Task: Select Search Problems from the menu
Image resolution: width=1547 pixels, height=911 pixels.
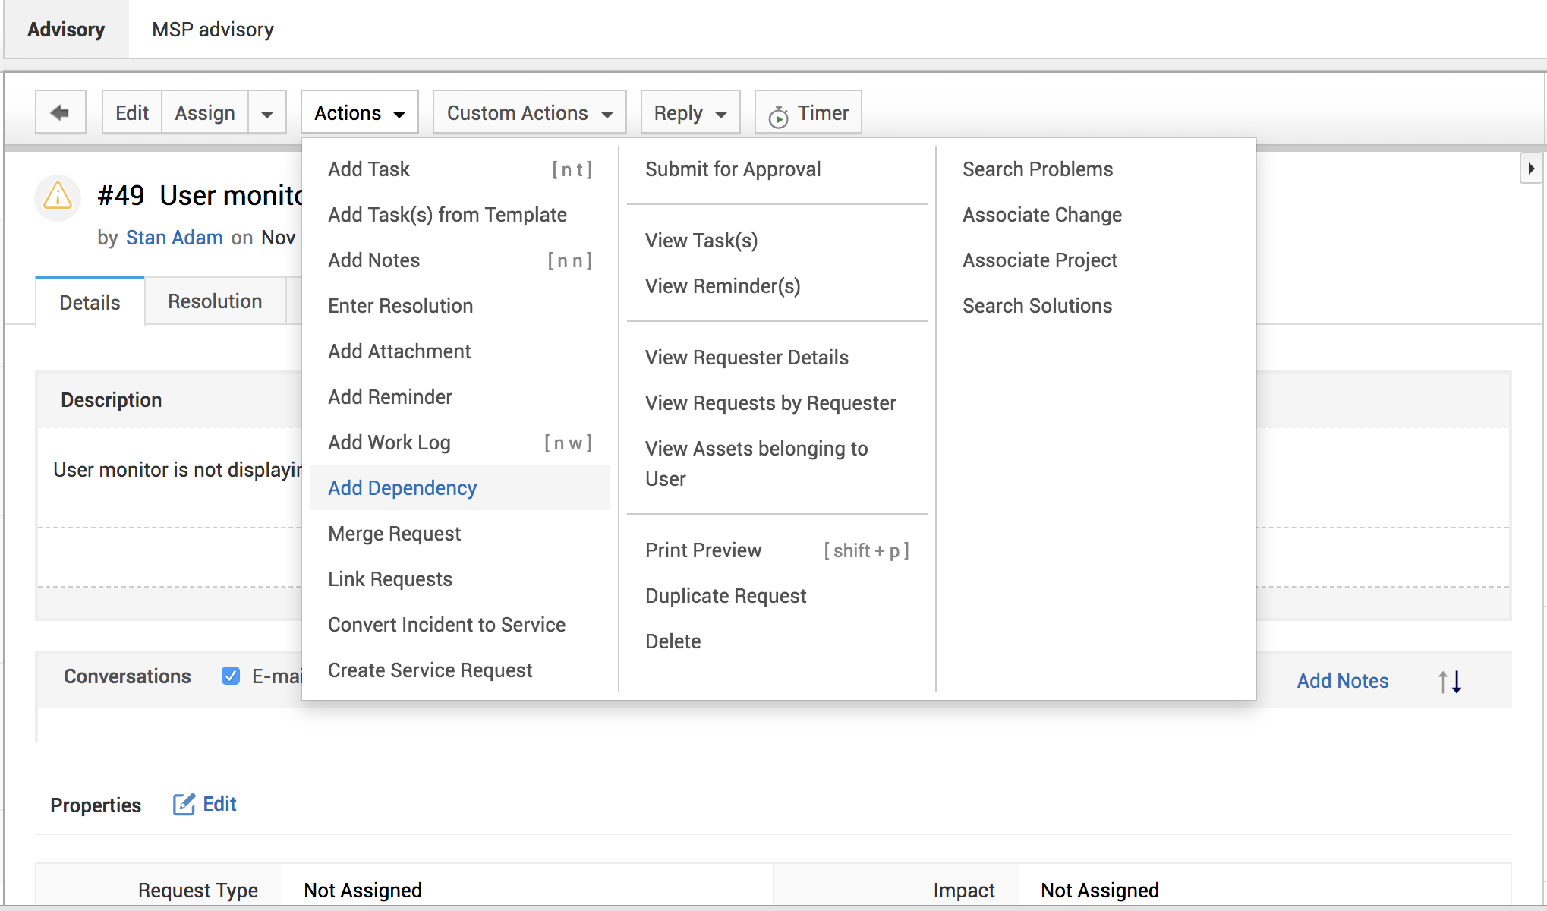Action: tap(1038, 169)
